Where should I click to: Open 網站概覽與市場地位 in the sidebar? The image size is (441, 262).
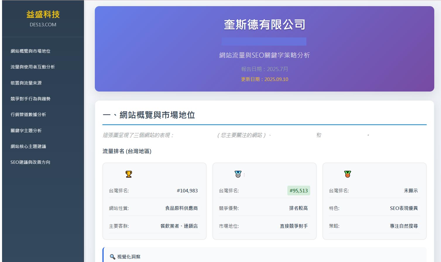(x=30, y=51)
